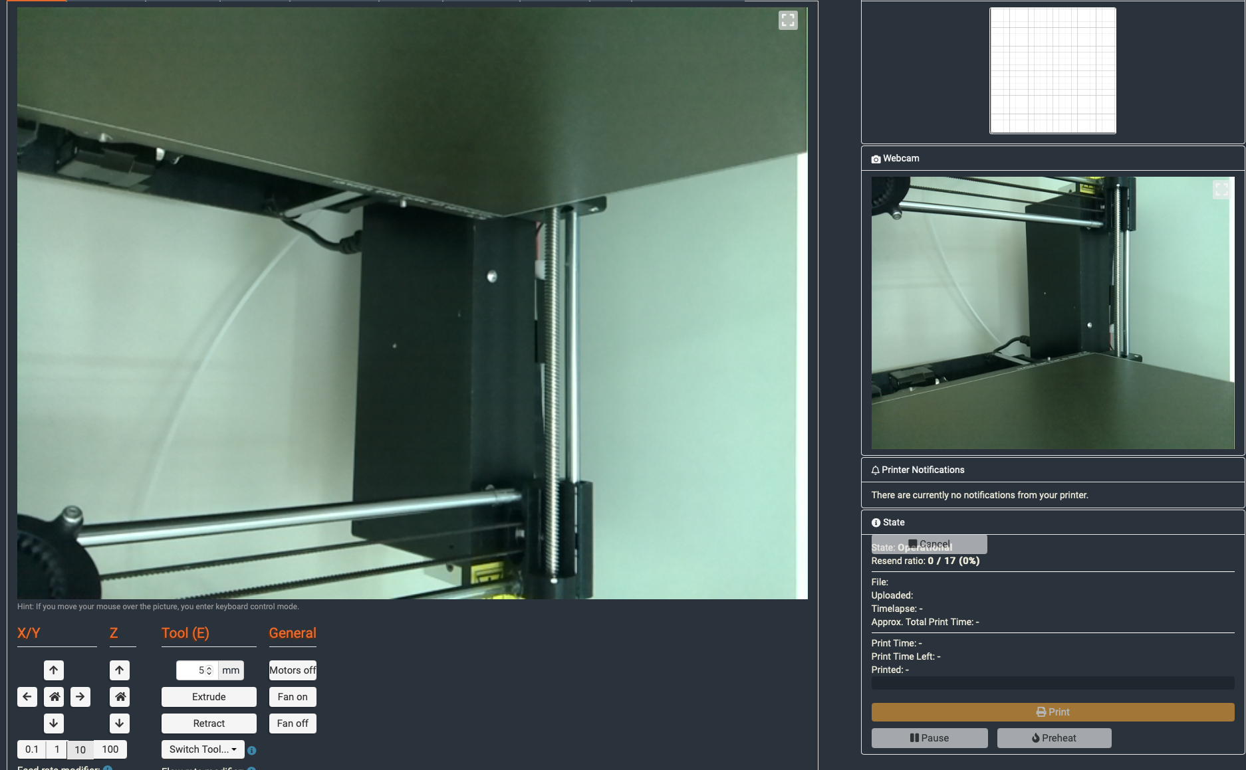Open the Switch Tool dropdown
Screen dimensions: 1246x770
tap(202, 749)
